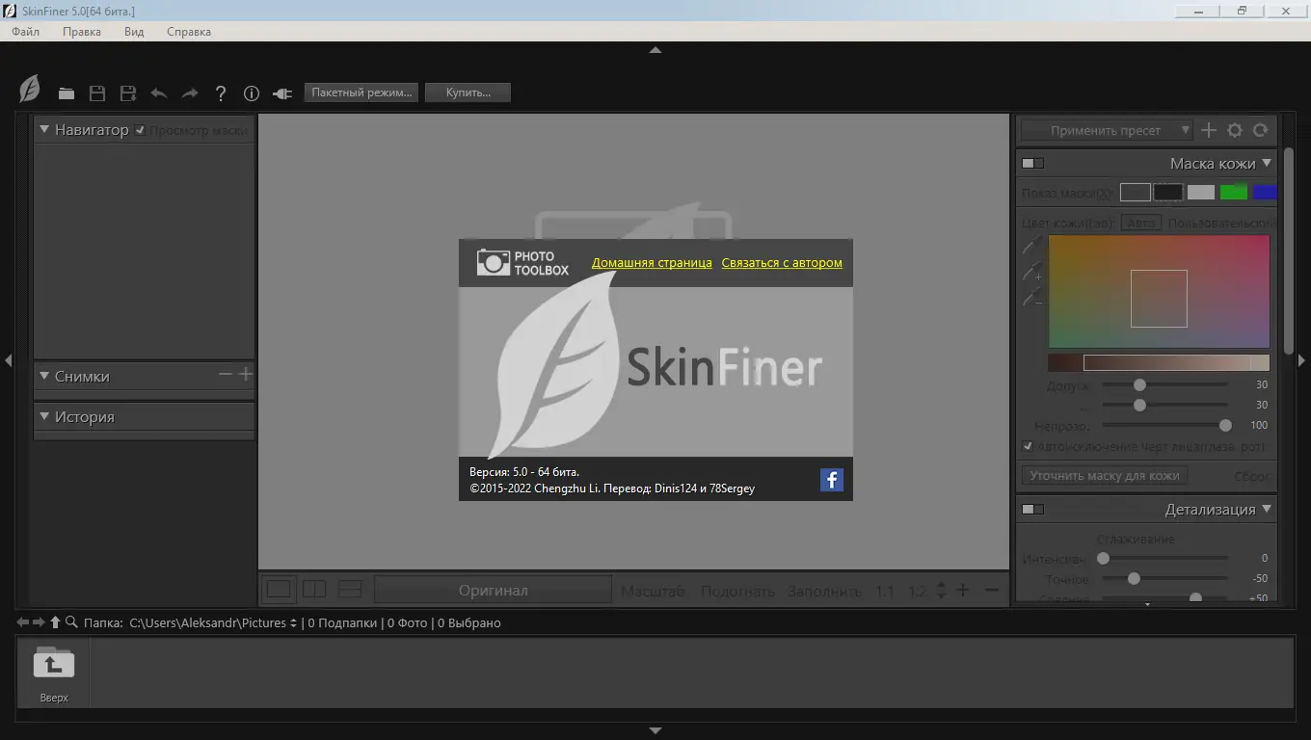Click the Save As floppy-with-arrow icon

pyautogui.click(x=128, y=93)
